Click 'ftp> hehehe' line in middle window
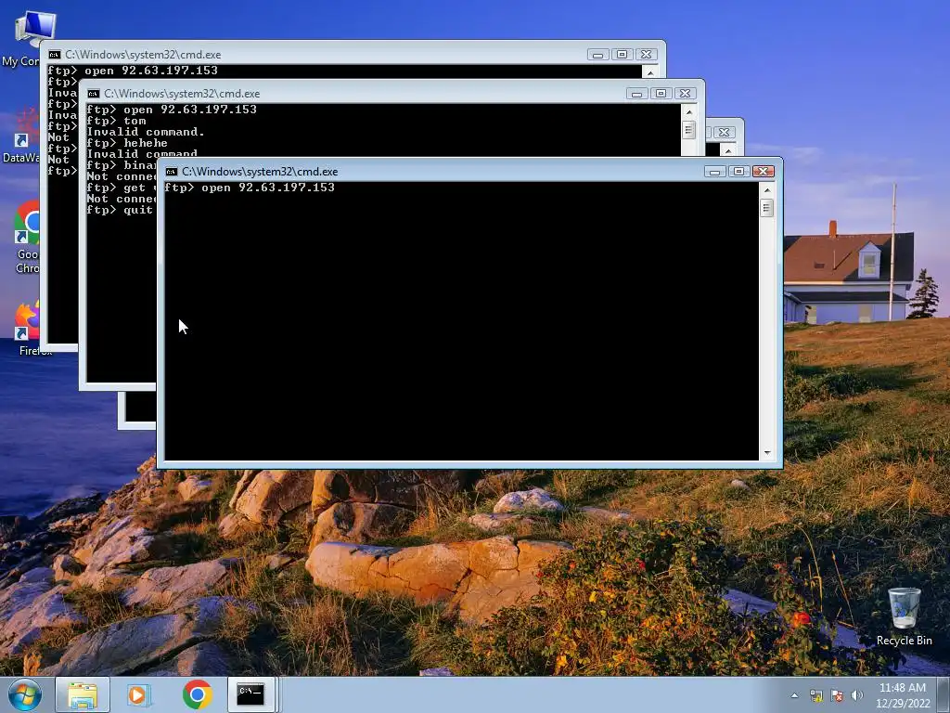Image resolution: width=950 pixels, height=713 pixels. [x=127, y=143]
